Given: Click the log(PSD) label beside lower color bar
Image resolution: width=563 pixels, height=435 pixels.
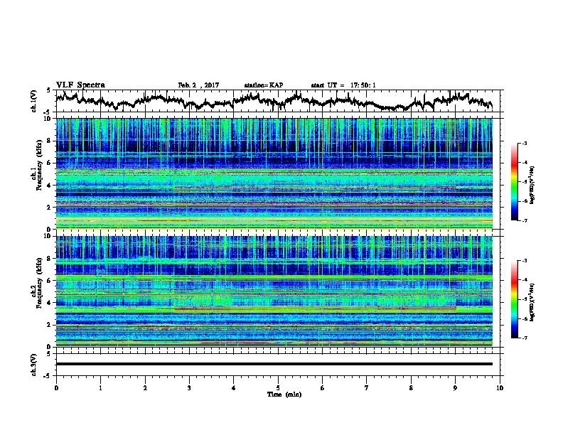Looking at the screenshot, I should click(532, 303).
